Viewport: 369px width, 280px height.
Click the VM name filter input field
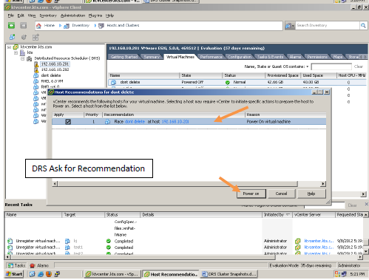click(x=331, y=66)
